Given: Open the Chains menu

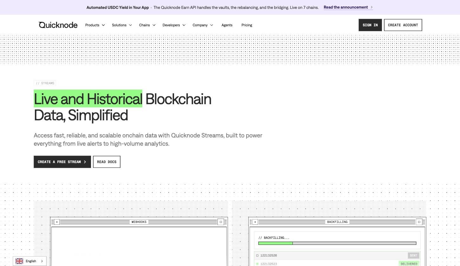Looking at the screenshot, I should tap(145, 25).
